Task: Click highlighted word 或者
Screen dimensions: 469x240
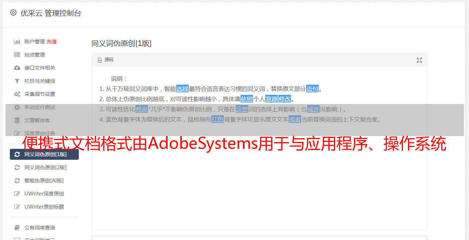Action: [295, 119]
